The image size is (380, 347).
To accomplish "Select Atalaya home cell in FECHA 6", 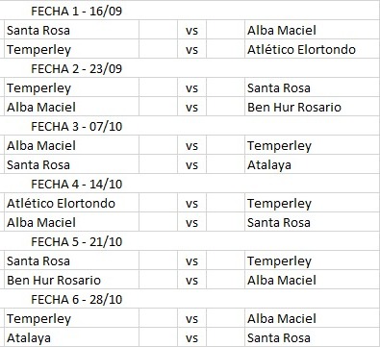I will (x=72, y=337).
